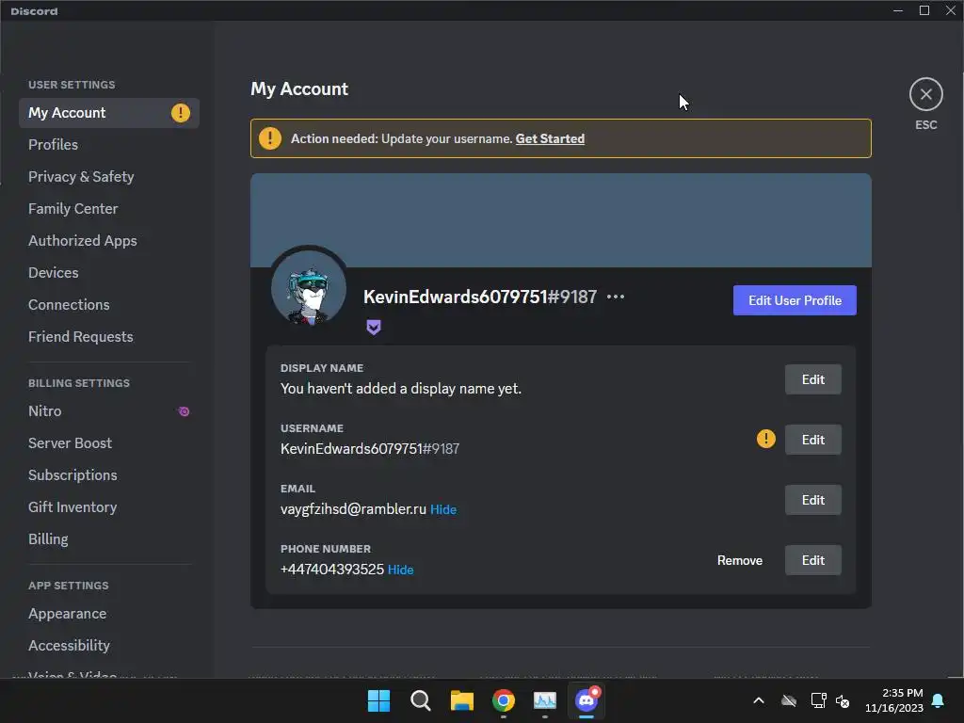
Task: Click the Get Started link in banner
Action: [550, 139]
